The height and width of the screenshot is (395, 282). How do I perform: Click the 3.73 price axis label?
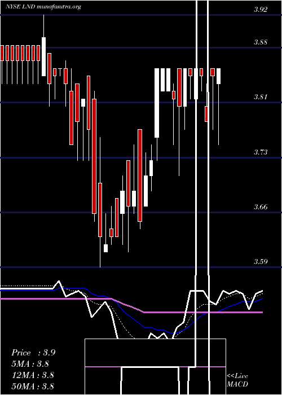[261, 152]
